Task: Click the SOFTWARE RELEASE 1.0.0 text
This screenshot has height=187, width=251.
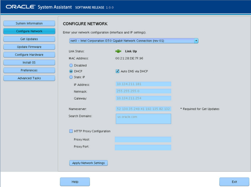Action: pyautogui.click(x=94, y=7)
